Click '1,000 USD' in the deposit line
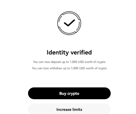This screenshot has height=114, width=136. 77,62
